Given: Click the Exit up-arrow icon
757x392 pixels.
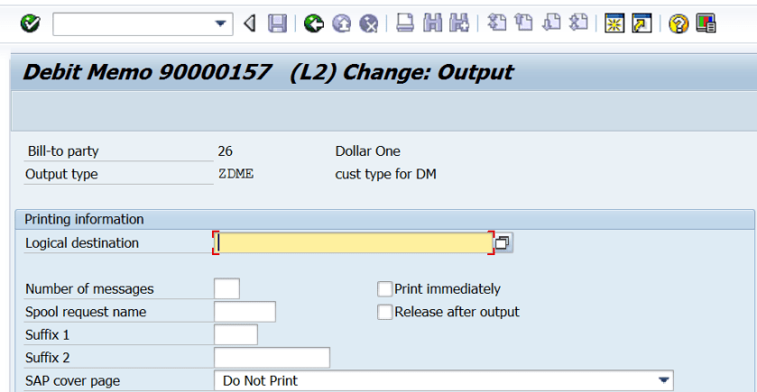Looking at the screenshot, I should tap(341, 23).
